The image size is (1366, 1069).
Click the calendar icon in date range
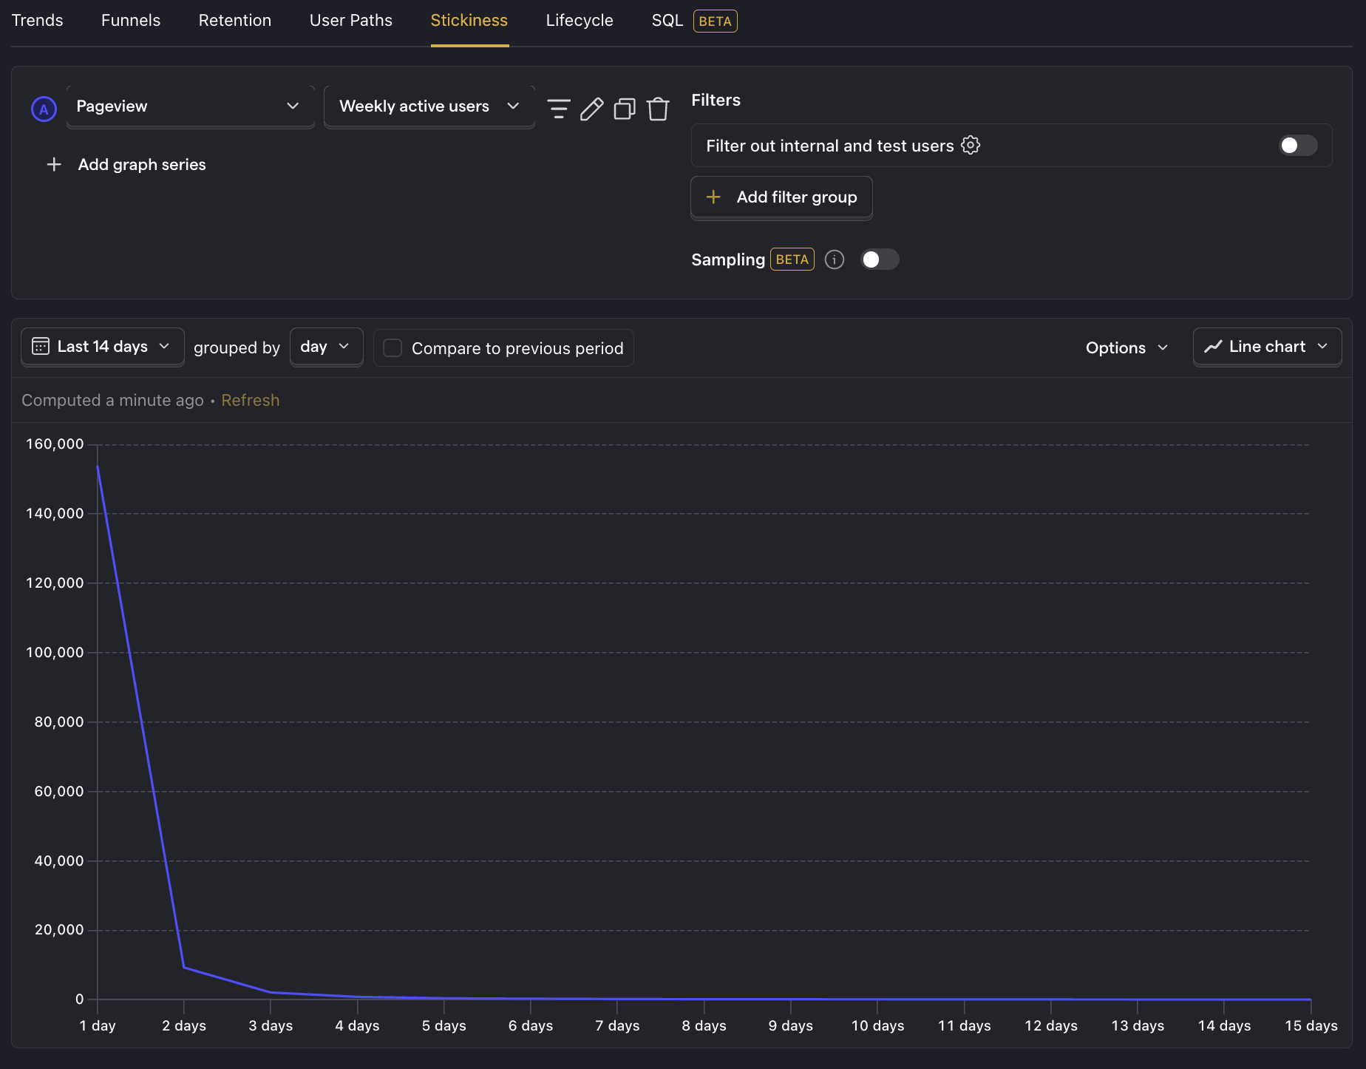(x=41, y=346)
